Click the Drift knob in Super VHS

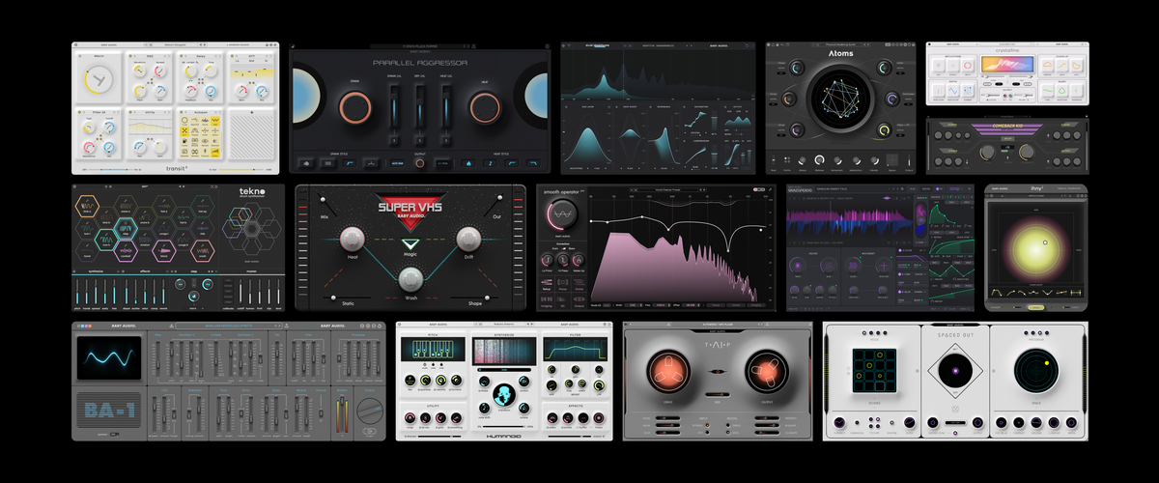pos(468,239)
